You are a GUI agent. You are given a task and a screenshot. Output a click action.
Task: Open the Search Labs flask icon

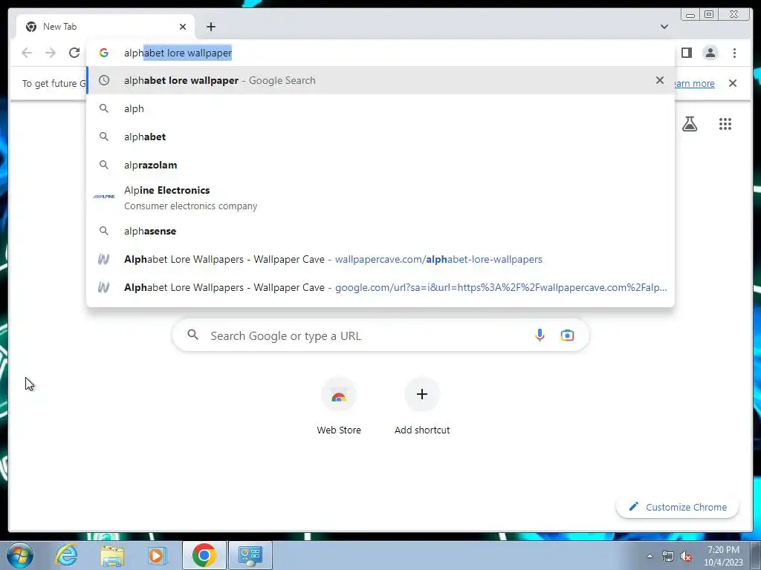690,124
